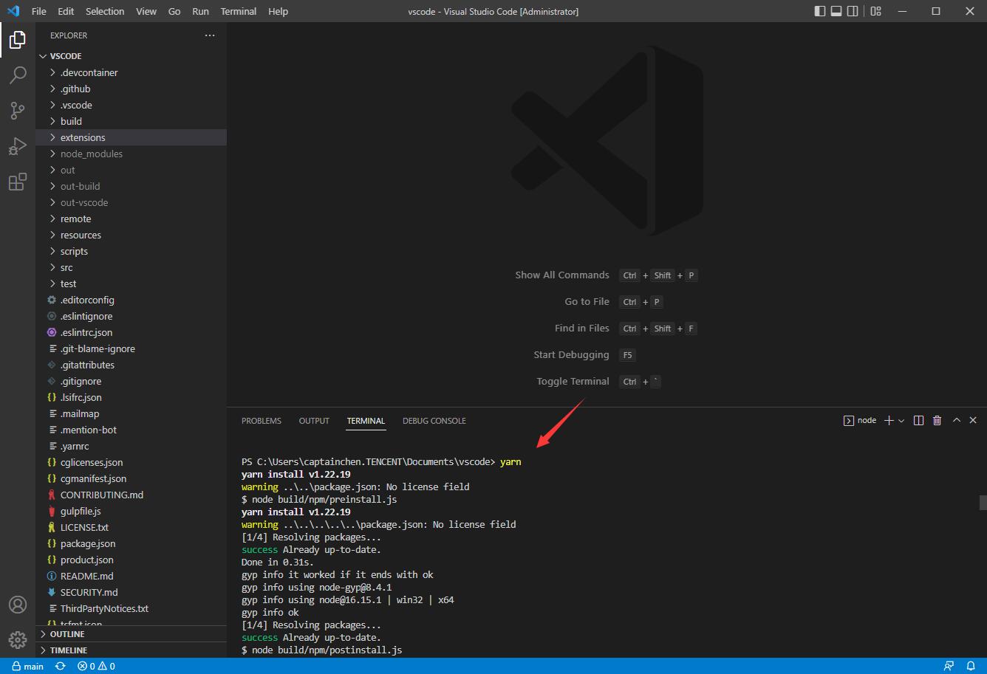The width and height of the screenshot is (987, 674).
Task: Click main branch in status bar
Action: coord(27,666)
